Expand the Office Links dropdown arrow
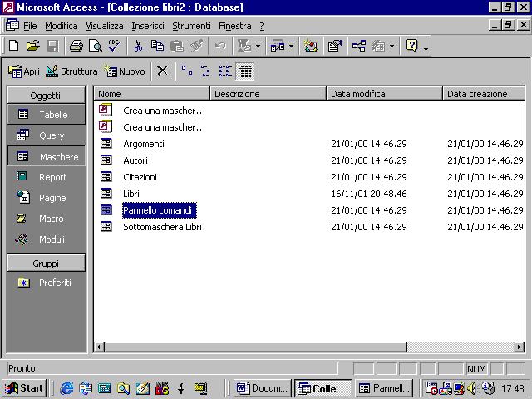Viewport: 532px width, 399px height. tap(258, 46)
